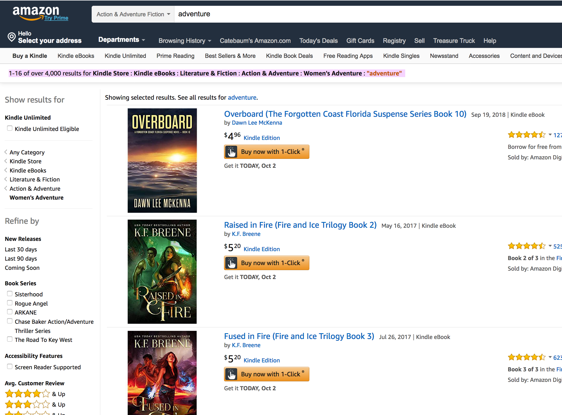This screenshot has width=562, height=415.
Task: Click Select your address
Action: point(50,41)
